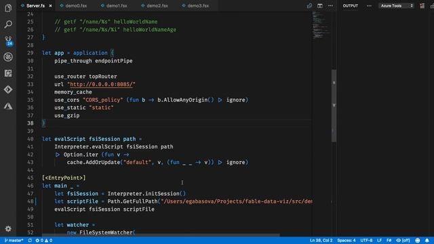Click on "use_gzip" in code
This screenshot has height=244, width=434.
pos(67,115)
